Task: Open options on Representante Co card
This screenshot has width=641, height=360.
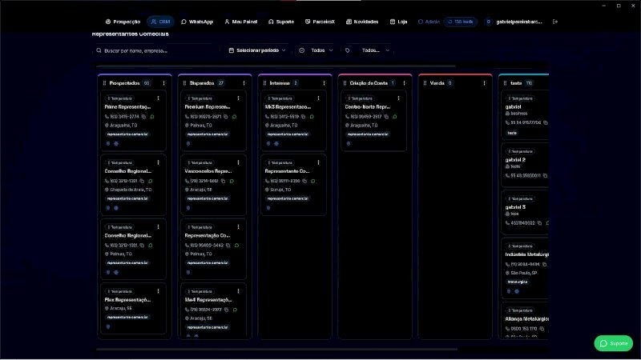Action: coord(318,163)
